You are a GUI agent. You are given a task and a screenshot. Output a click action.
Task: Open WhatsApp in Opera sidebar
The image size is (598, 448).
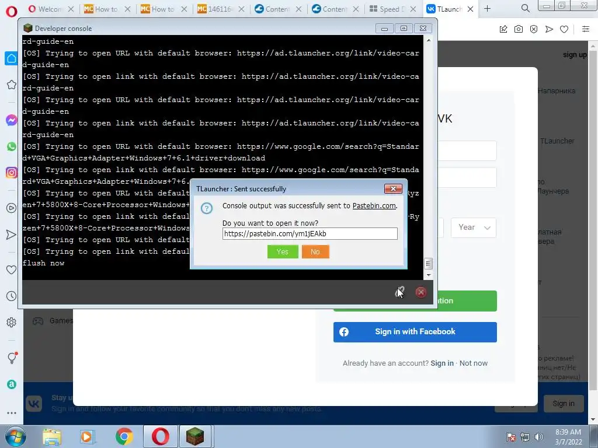pos(12,146)
